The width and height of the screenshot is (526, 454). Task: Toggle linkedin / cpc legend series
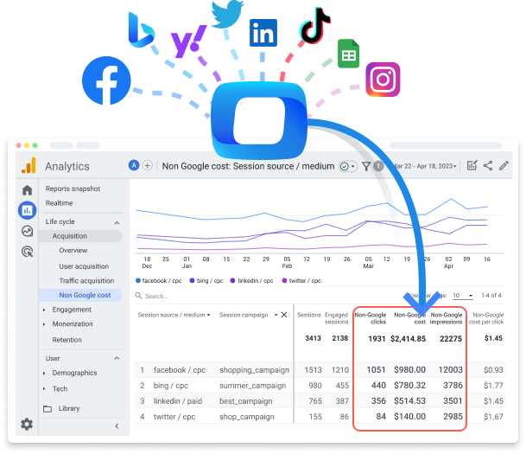(x=251, y=281)
